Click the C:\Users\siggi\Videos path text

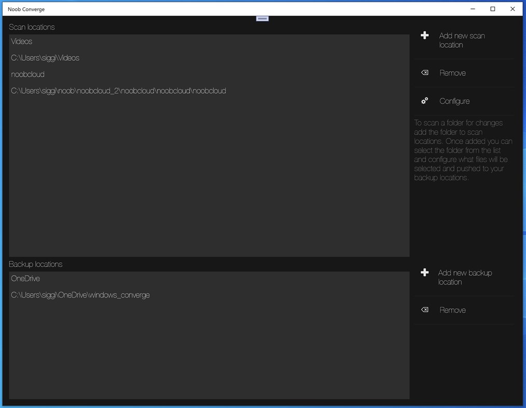pyautogui.click(x=45, y=58)
